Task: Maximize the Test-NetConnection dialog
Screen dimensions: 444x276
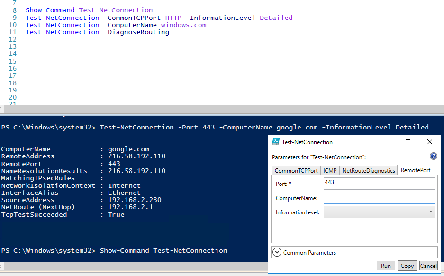Action: pyautogui.click(x=408, y=142)
